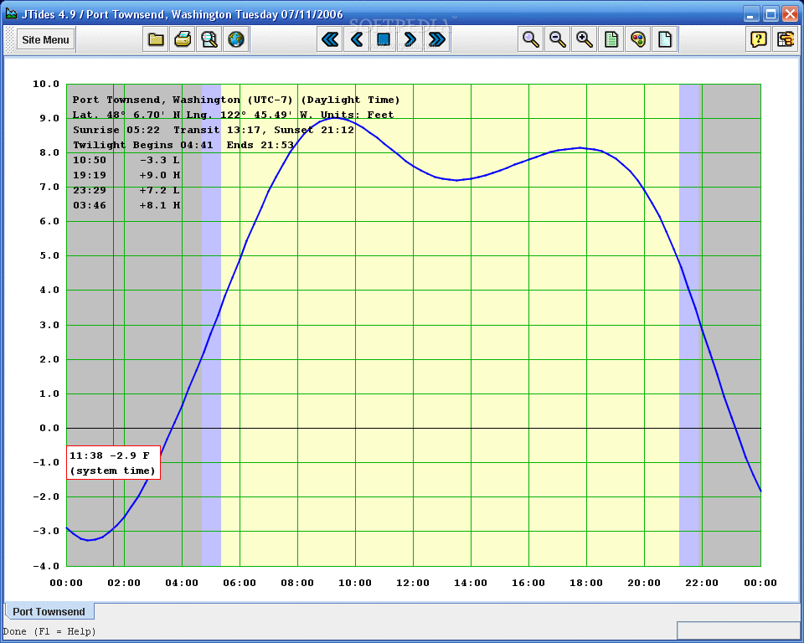Image resolution: width=804 pixels, height=643 pixels.
Task: Maximize the JTides window
Action: click(x=770, y=14)
